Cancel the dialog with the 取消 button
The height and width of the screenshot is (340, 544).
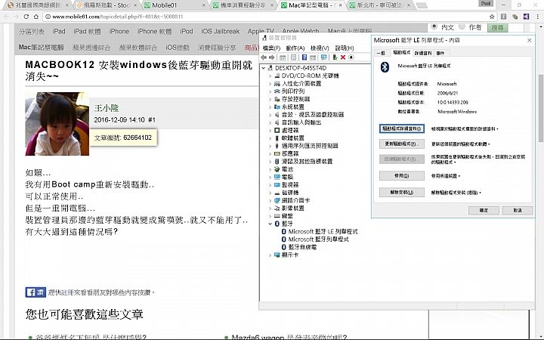(518, 210)
